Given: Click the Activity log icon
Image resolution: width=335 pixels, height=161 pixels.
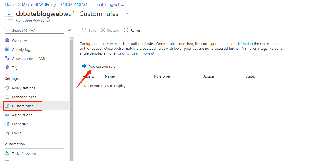Looking at the screenshot, I should [x=7, y=49].
